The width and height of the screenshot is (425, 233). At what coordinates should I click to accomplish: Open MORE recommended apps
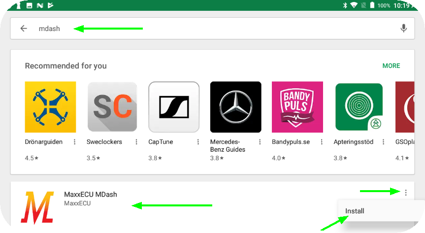point(391,66)
